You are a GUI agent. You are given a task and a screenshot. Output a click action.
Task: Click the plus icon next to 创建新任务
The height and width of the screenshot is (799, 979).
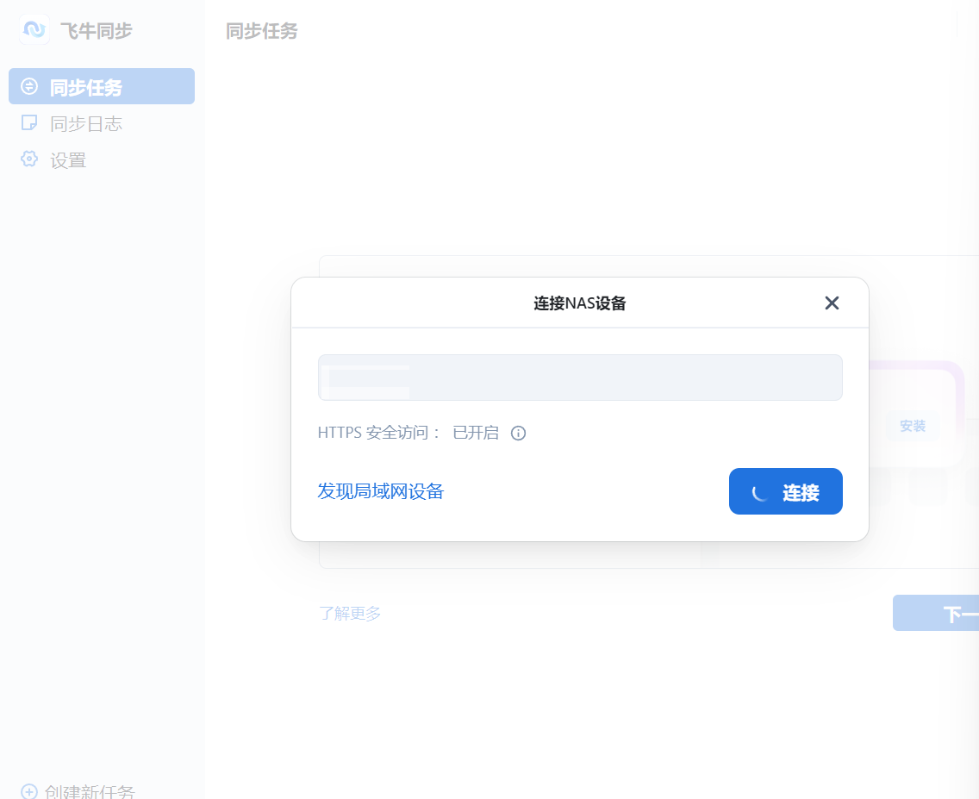coord(28,790)
